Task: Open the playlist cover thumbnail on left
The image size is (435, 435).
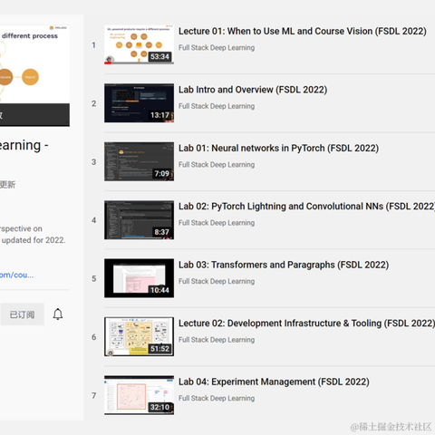Action: [x=34, y=75]
